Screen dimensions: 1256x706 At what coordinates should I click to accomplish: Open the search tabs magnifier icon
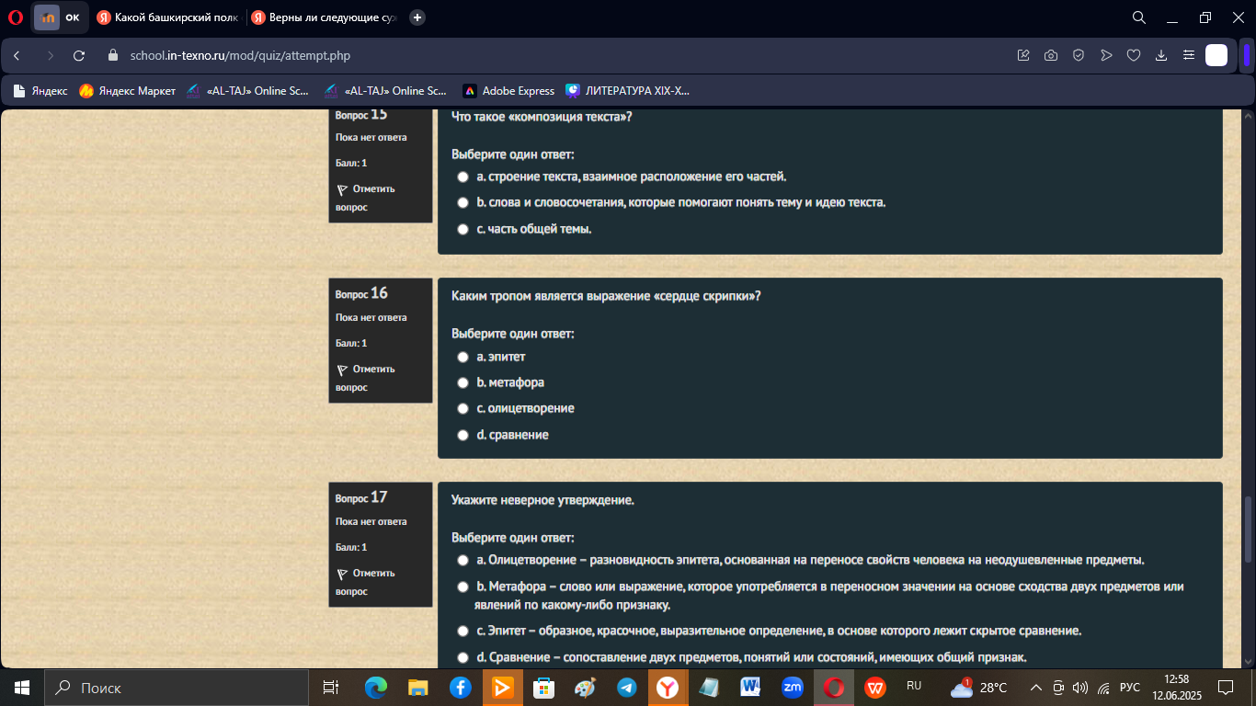(1138, 17)
